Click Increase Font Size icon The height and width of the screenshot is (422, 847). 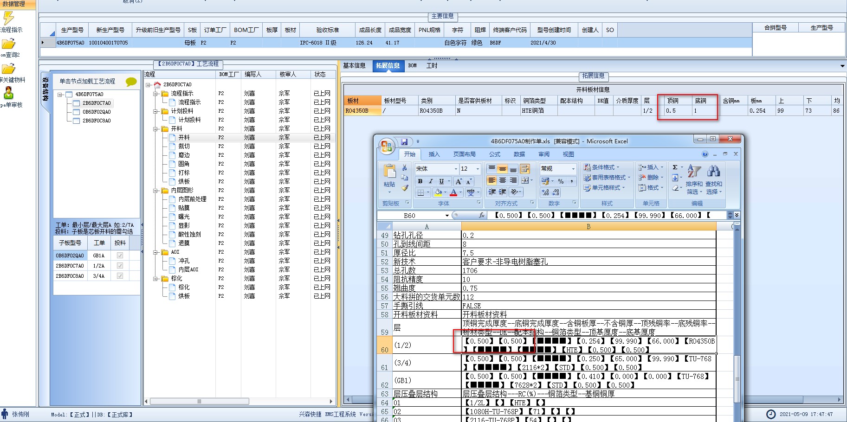[x=459, y=181]
